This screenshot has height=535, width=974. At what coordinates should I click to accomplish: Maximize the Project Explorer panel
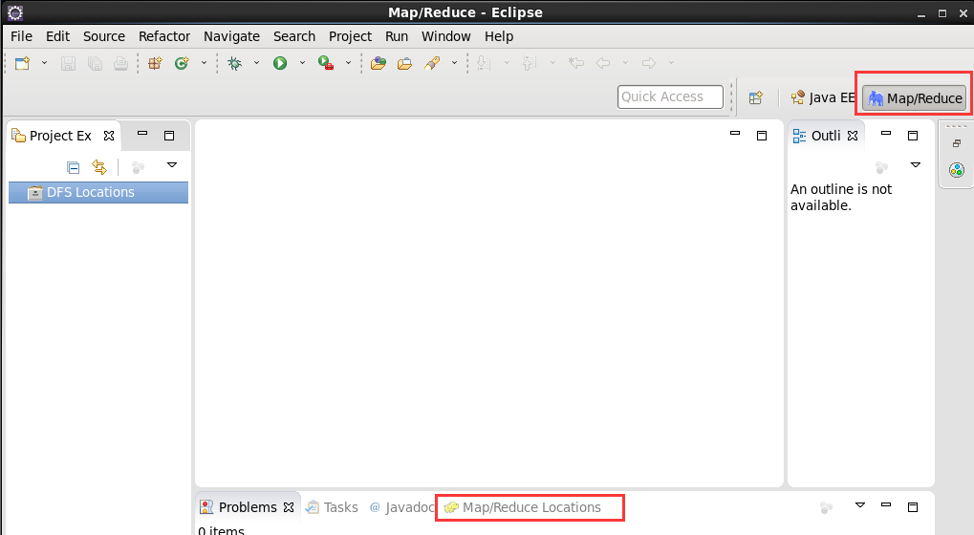click(169, 136)
